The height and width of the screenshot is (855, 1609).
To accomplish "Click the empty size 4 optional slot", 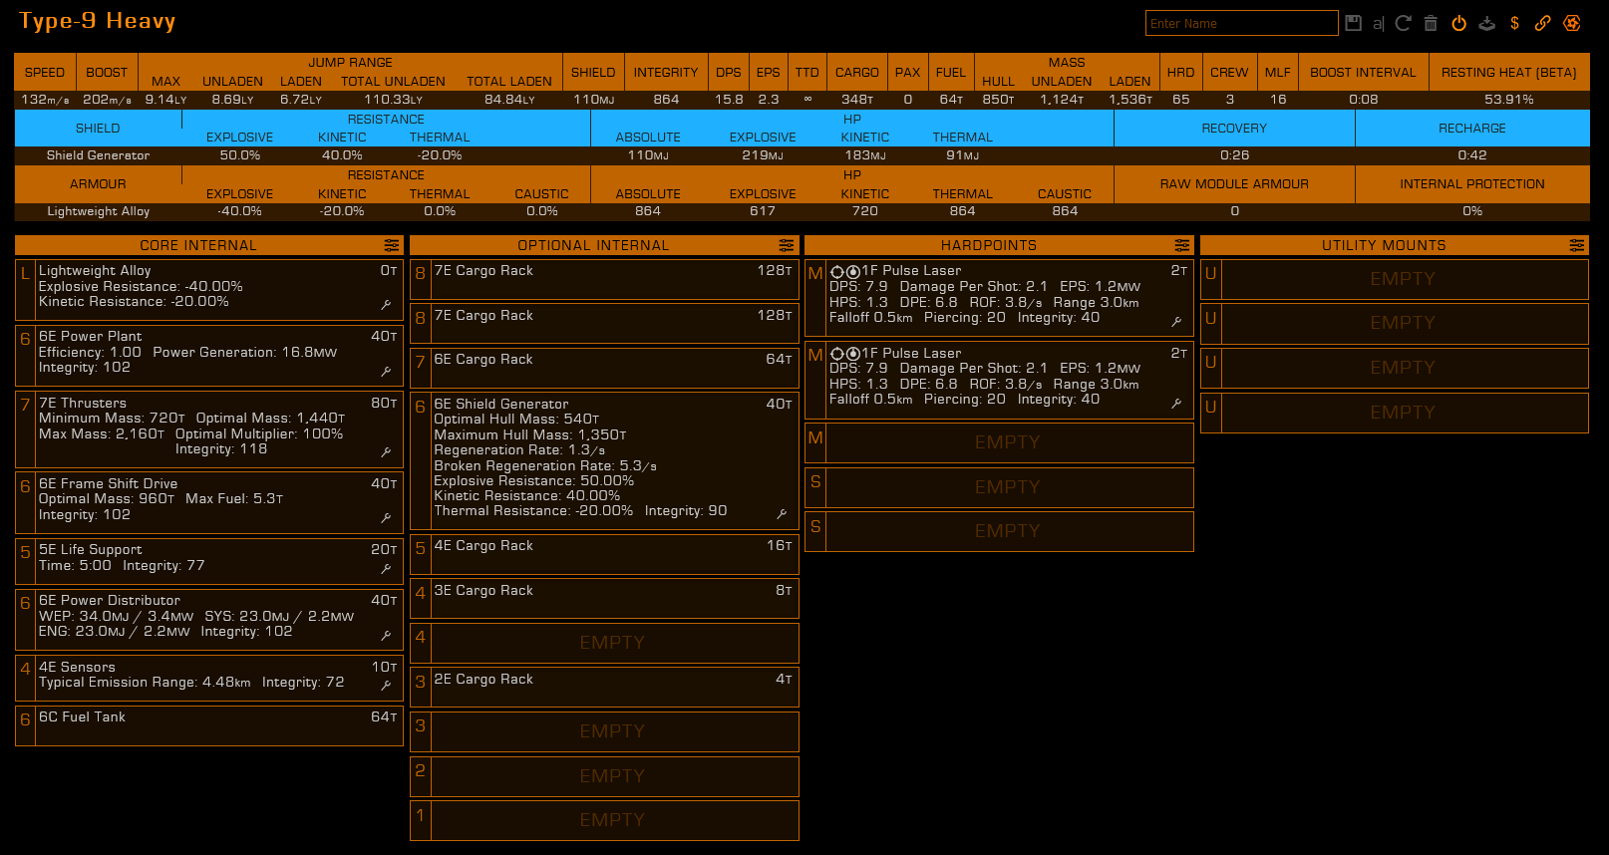I will (x=604, y=643).
